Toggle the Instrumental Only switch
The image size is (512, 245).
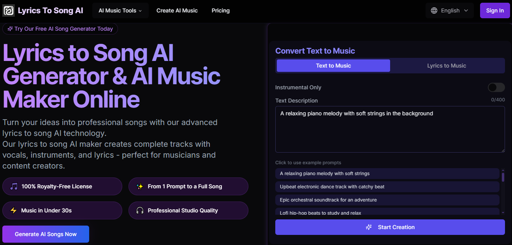point(496,87)
